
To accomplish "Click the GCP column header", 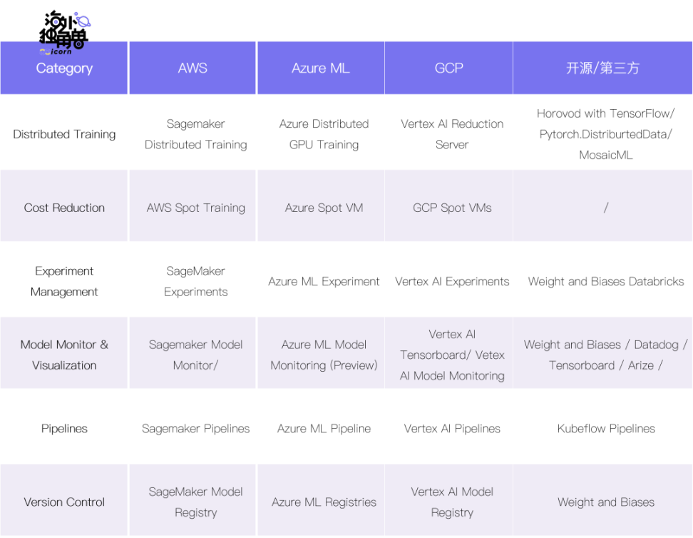I will click(x=449, y=68).
